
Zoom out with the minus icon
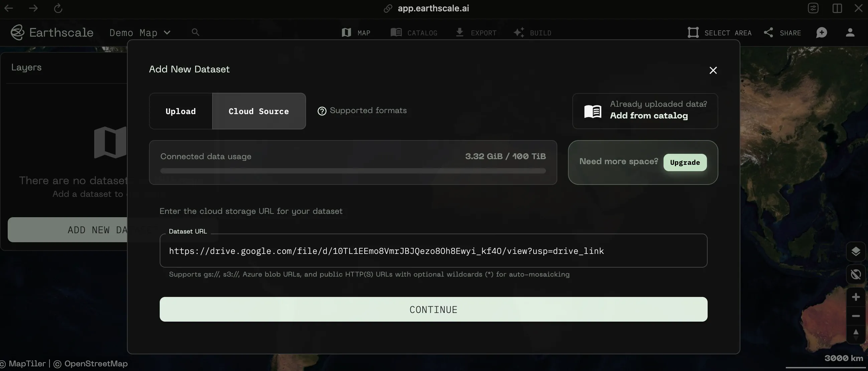[856, 316]
